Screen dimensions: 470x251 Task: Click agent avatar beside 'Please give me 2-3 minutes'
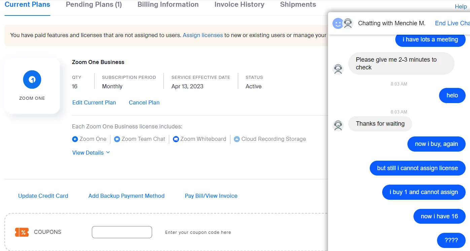[338, 69]
